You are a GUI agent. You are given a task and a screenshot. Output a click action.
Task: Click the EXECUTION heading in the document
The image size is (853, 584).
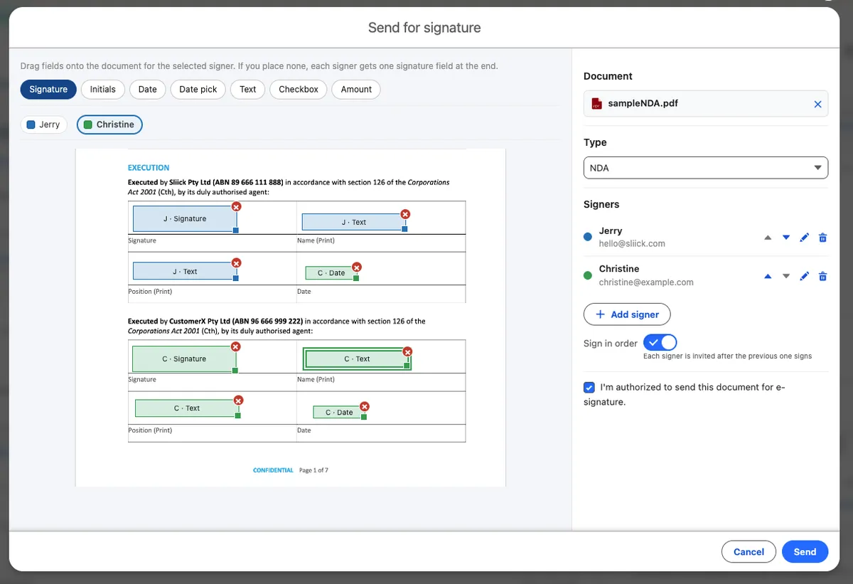click(149, 168)
